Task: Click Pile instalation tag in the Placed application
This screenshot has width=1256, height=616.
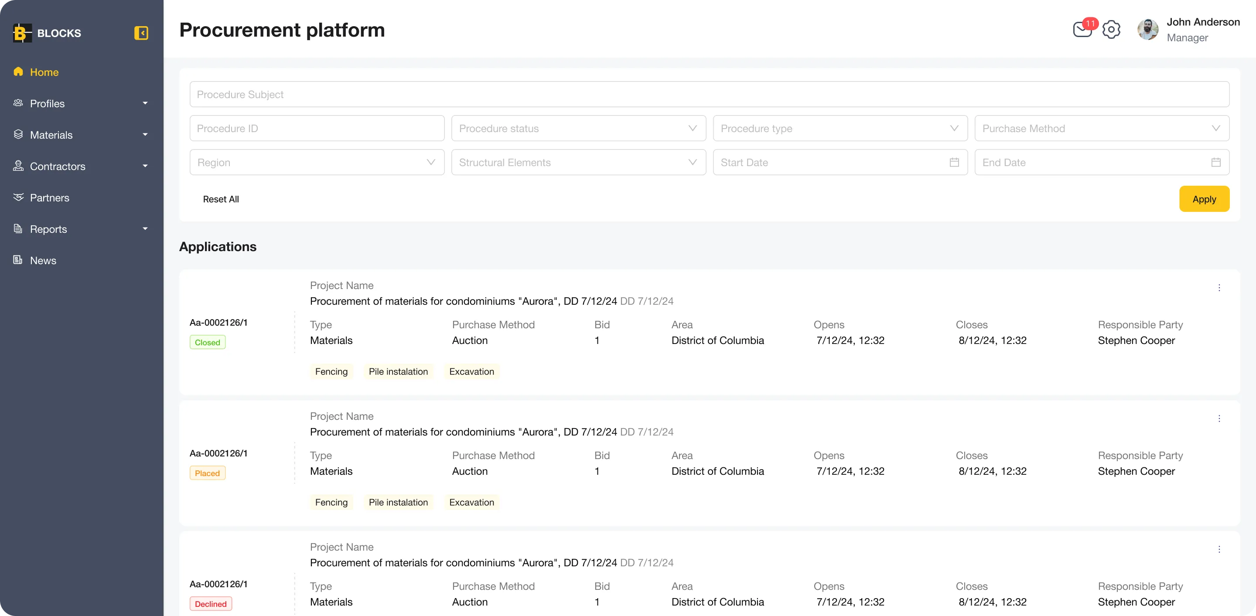Action: point(398,502)
